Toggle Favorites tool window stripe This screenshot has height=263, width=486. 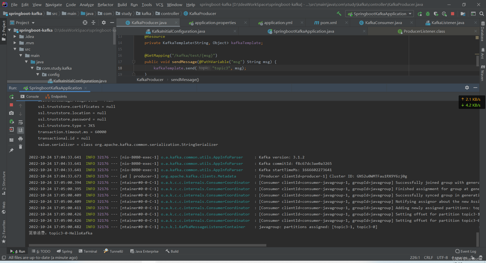coord(4,232)
